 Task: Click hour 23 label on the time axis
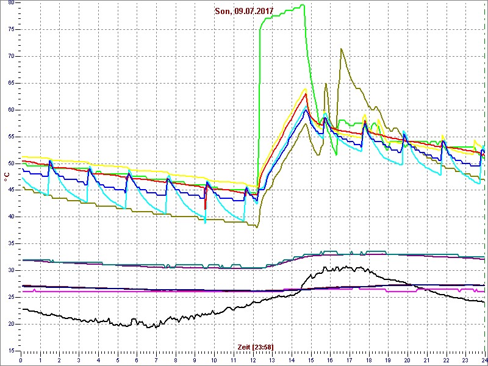point(465,359)
